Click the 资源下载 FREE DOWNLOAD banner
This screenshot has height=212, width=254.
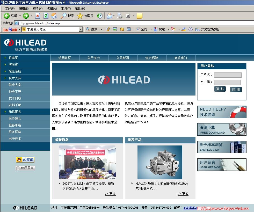coord(222,129)
